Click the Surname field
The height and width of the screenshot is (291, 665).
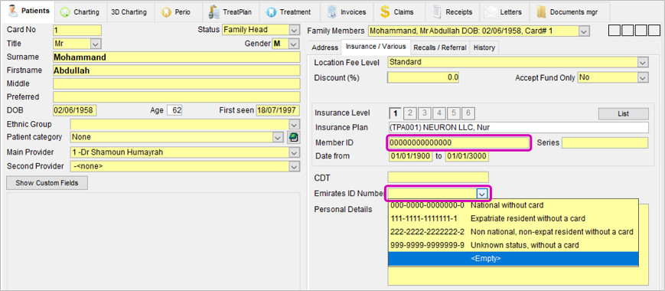tap(177, 57)
